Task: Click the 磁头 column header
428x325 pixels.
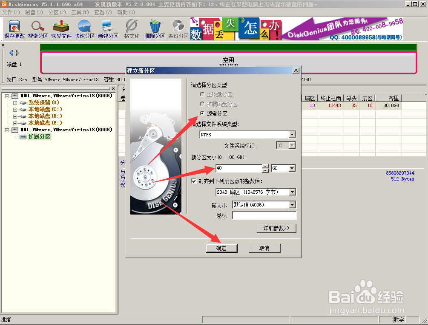Action: 352,98
